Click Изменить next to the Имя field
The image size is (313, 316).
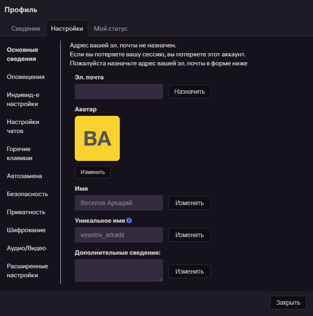[x=189, y=203]
